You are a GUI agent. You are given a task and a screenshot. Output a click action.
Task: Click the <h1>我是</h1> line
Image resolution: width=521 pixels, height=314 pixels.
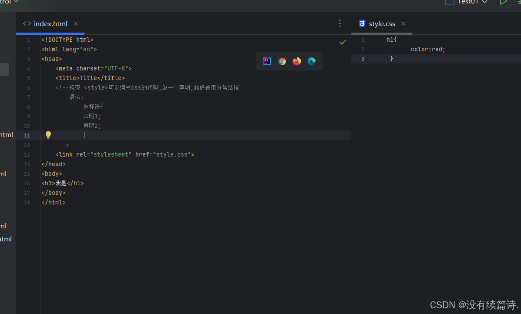[x=63, y=184]
